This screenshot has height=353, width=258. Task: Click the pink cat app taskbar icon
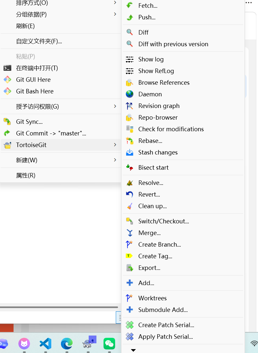pyautogui.click(x=24, y=344)
